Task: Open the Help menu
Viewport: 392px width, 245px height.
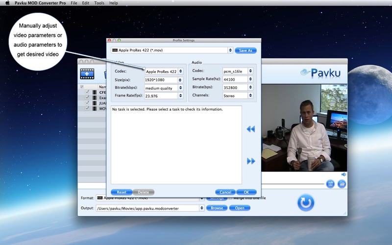Action: (x=114, y=3)
